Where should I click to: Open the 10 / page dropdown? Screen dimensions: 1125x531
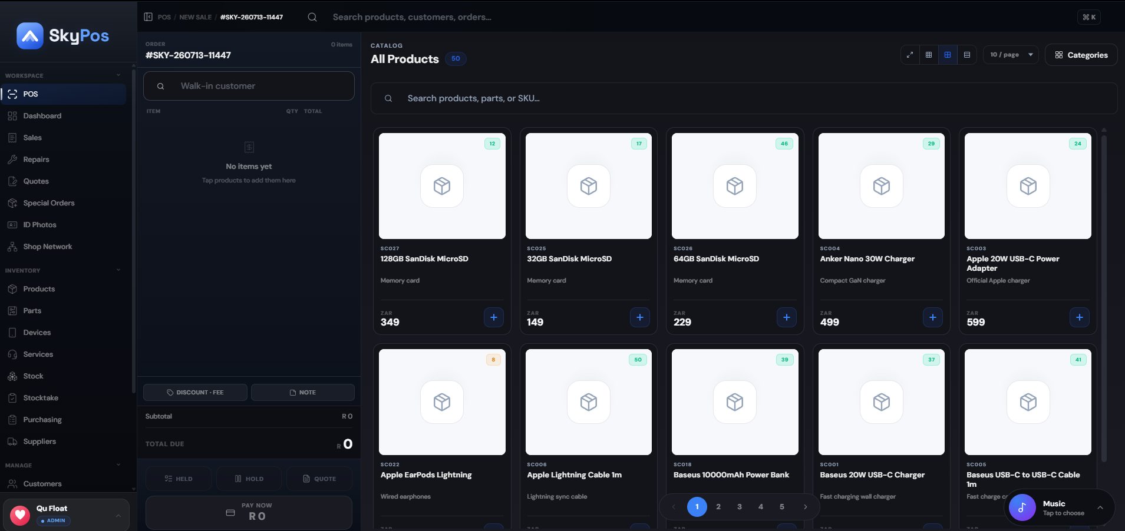[x=1011, y=55]
